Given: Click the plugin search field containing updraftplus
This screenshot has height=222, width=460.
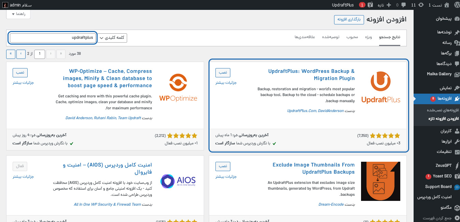Looking at the screenshot, I should coord(53,38).
